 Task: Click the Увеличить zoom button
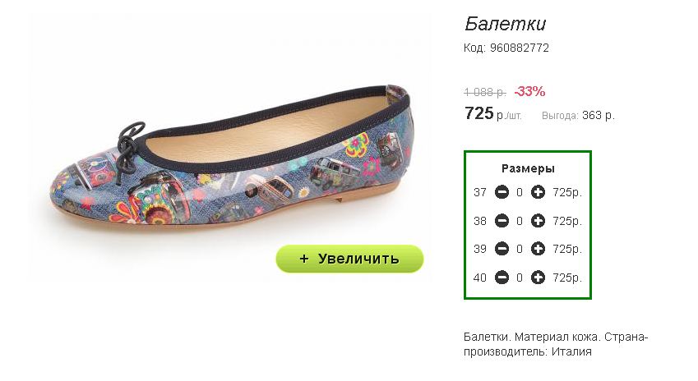click(349, 259)
